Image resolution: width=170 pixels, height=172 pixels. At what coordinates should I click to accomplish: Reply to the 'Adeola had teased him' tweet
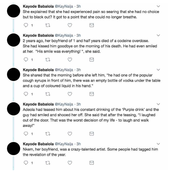(26, 134)
